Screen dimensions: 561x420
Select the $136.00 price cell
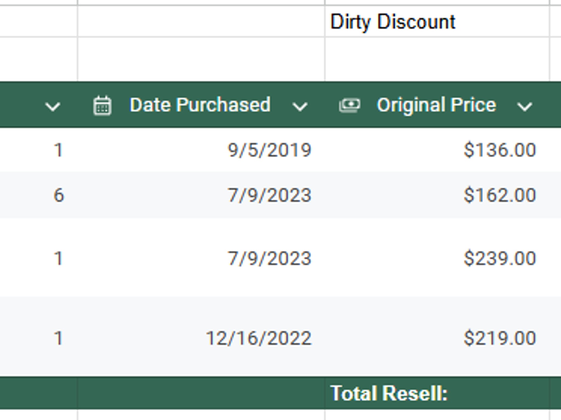(437, 150)
